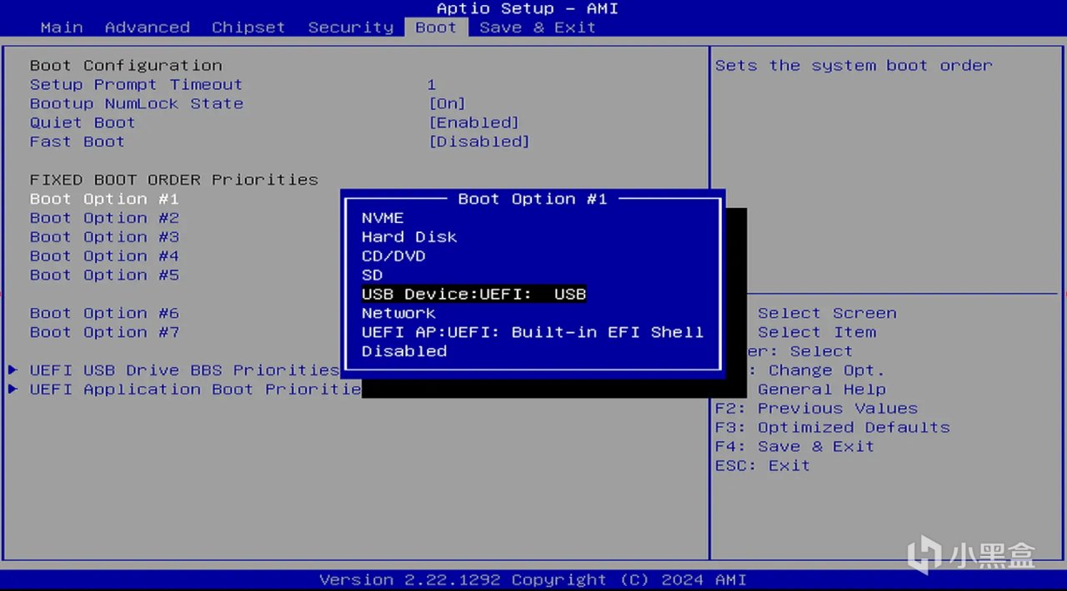Select Boot Option #4 row
The image size is (1067, 591).
pyautogui.click(x=104, y=256)
